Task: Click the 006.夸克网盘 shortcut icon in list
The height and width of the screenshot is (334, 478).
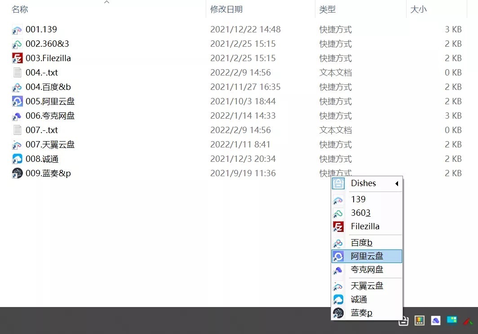Action: click(17, 116)
